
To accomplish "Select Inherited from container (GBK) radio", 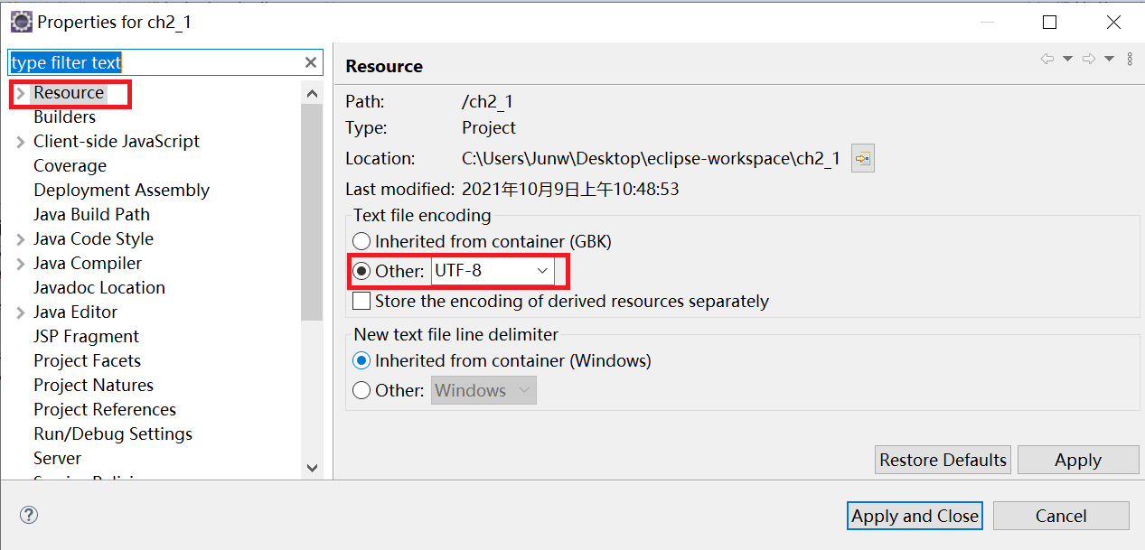I will pyautogui.click(x=361, y=241).
